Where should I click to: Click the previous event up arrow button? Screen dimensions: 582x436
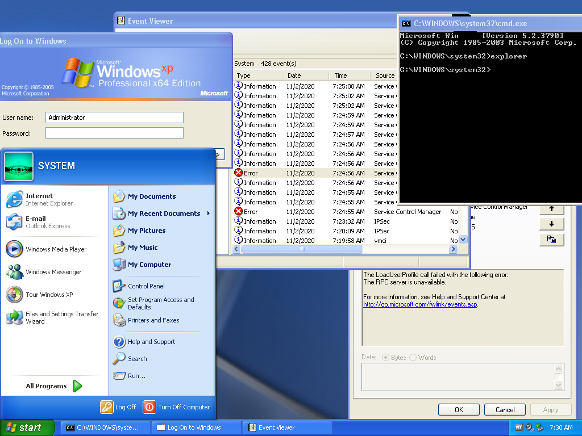pyautogui.click(x=551, y=209)
